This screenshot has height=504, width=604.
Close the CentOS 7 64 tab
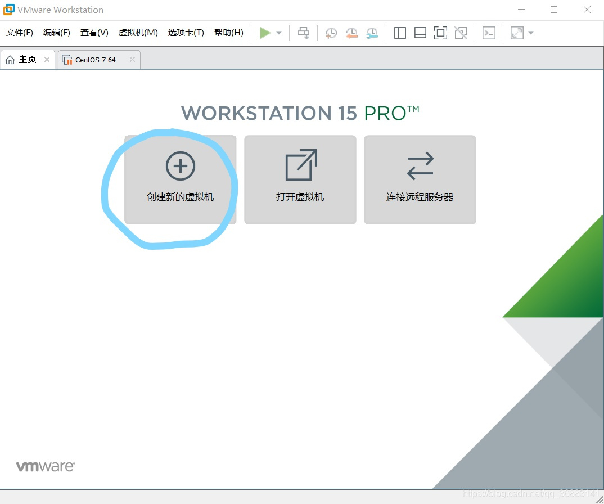(x=132, y=59)
